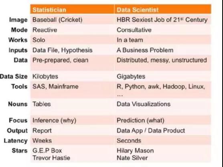Screen dimensions: 223x167
Task: Click the HBR Sexiest Job cell
Action: pyautogui.click(x=162, y=20)
